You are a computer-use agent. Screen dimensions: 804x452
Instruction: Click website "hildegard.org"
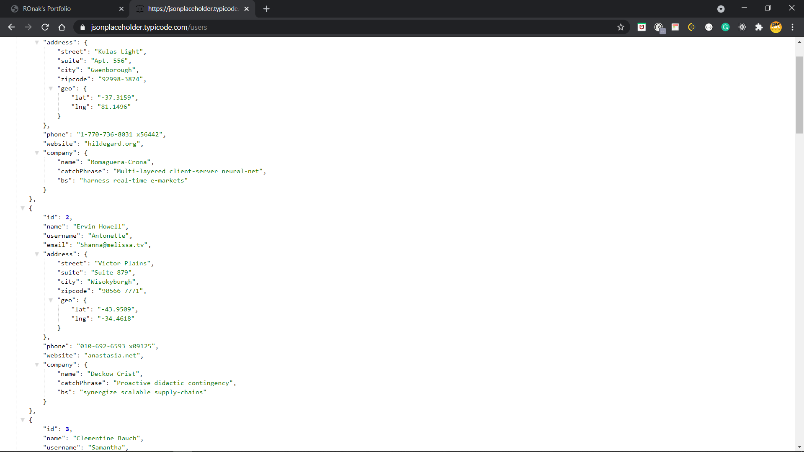point(112,144)
